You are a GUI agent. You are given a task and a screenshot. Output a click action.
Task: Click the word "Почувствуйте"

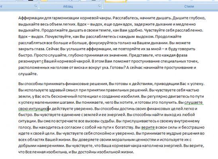(x=58, y=37)
